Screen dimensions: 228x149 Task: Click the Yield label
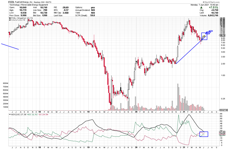tap(77, 13)
